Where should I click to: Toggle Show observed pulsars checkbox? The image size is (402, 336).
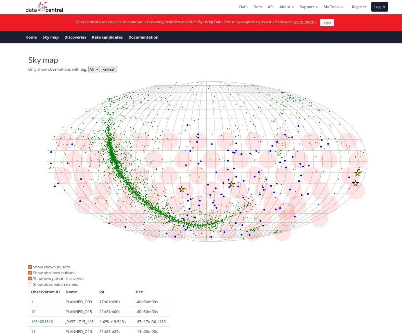click(30, 273)
